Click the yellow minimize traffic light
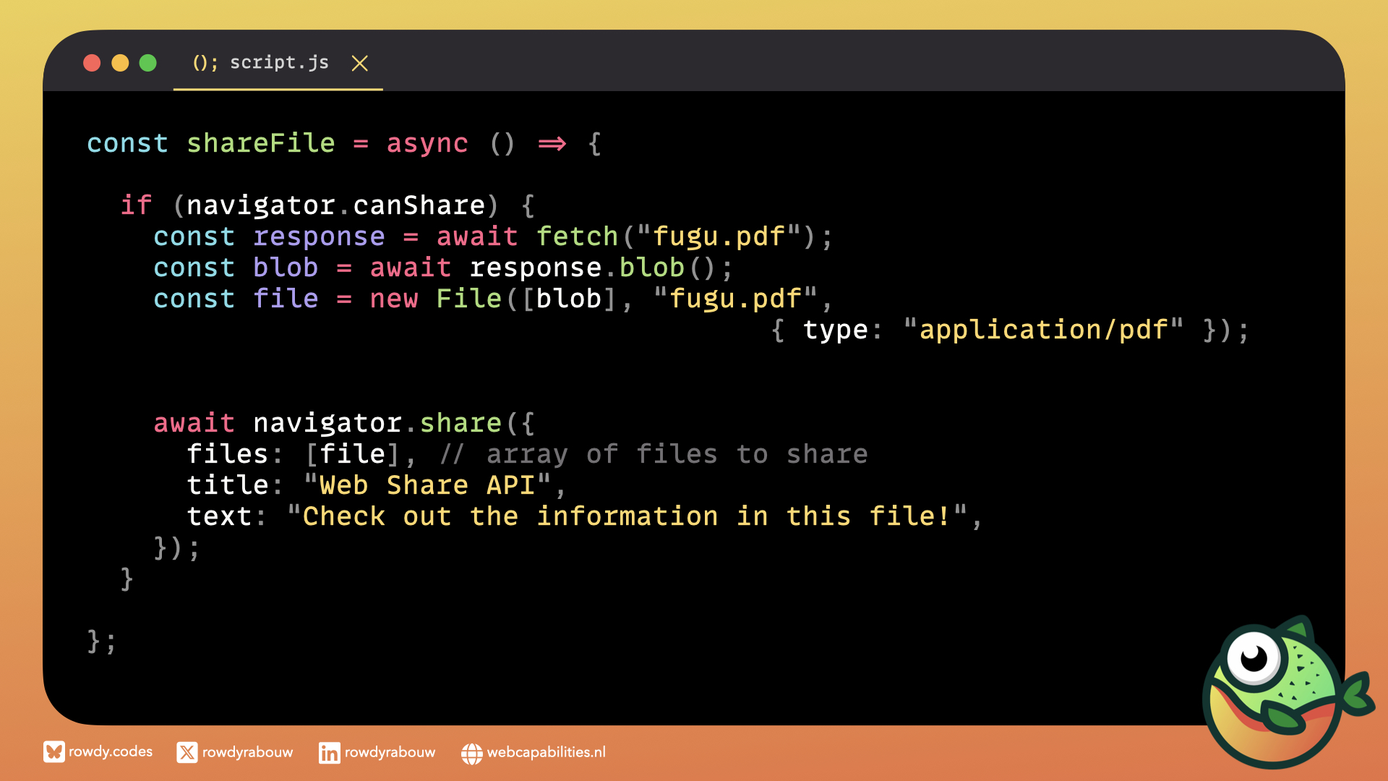Image resolution: width=1388 pixels, height=781 pixels. pyautogui.click(x=120, y=63)
